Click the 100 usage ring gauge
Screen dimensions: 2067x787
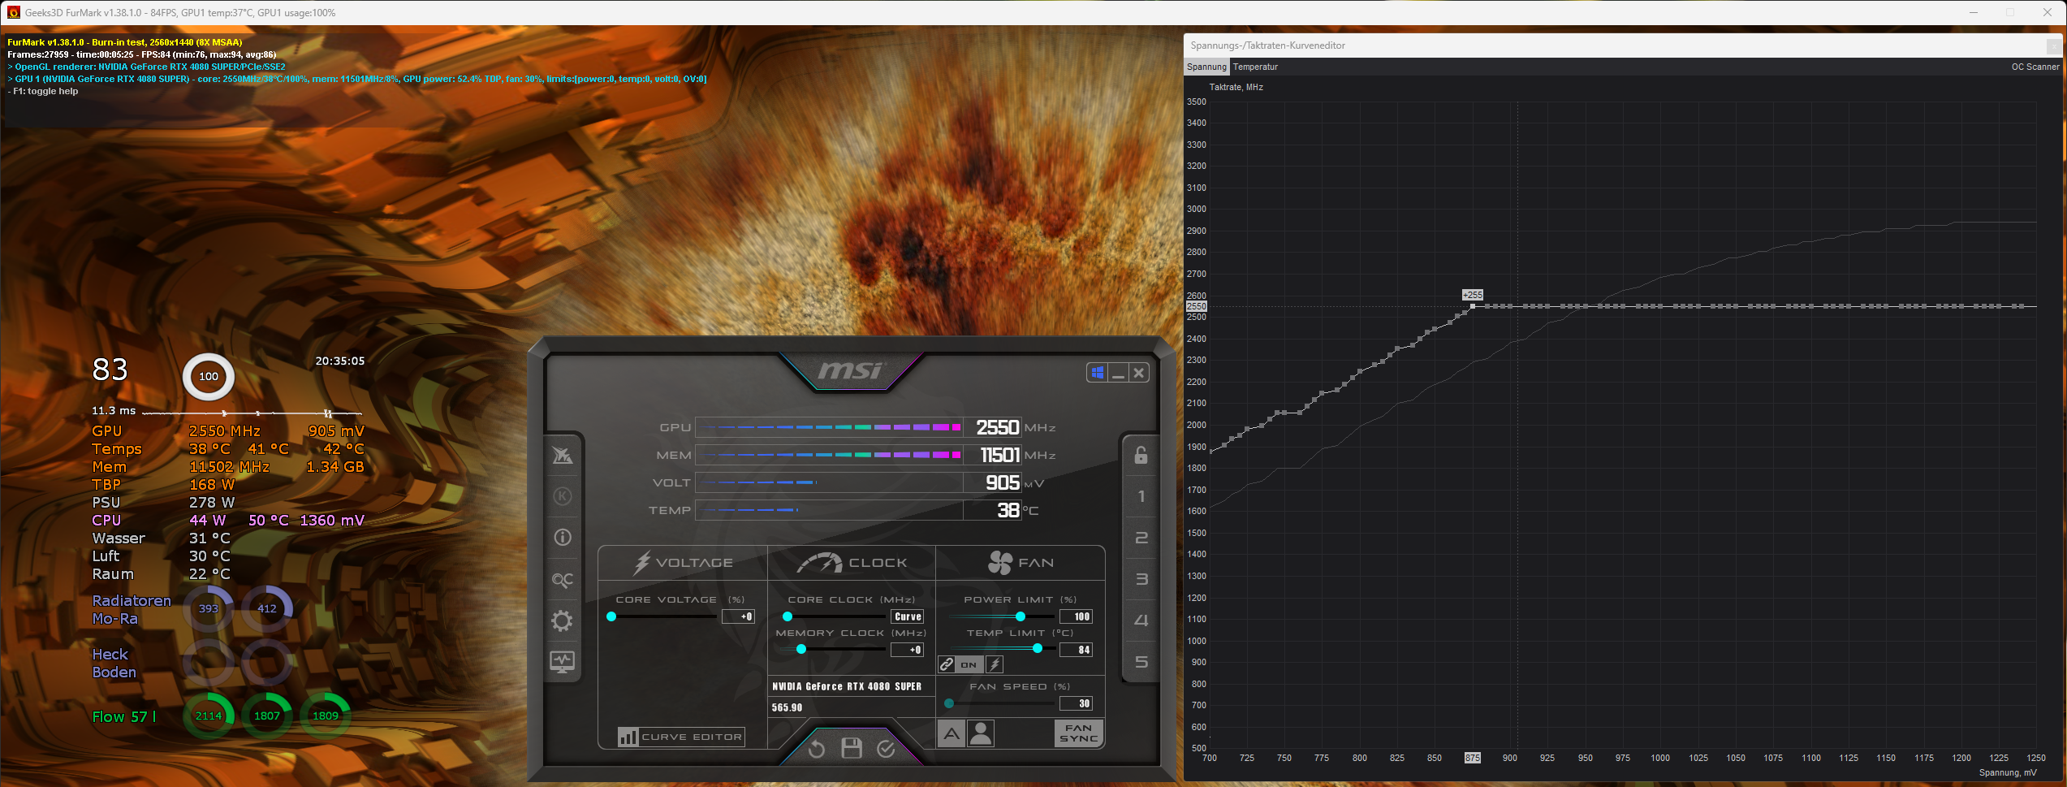click(x=209, y=376)
